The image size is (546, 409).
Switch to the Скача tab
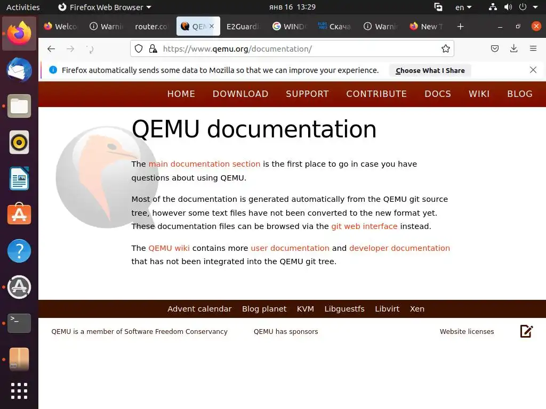[334, 27]
